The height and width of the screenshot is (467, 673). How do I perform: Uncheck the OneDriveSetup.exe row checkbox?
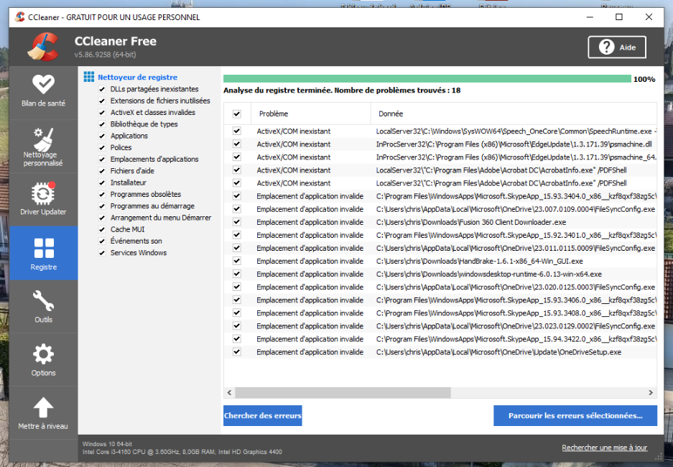pos(237,352)
